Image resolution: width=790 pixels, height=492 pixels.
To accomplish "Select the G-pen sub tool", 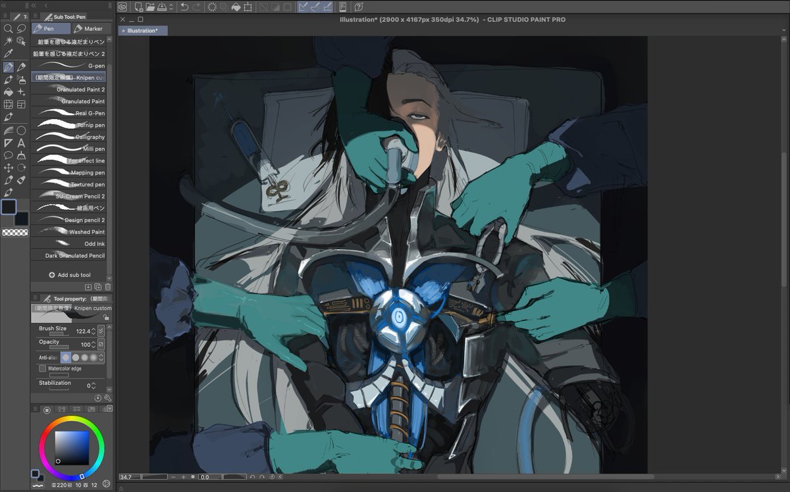I will (x=68, y=66).
